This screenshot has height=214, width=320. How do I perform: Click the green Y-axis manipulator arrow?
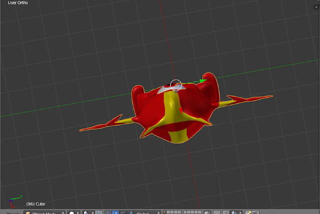coord(202,81)
